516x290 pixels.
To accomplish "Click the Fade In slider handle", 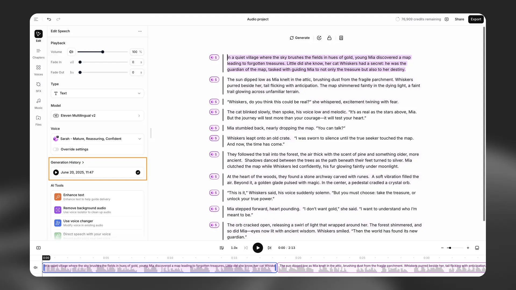I will [x=80, y=62].
